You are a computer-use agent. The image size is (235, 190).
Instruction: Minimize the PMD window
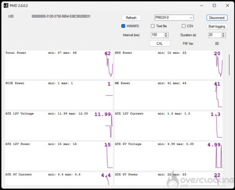pyautogui.click(x=201, y=6)
